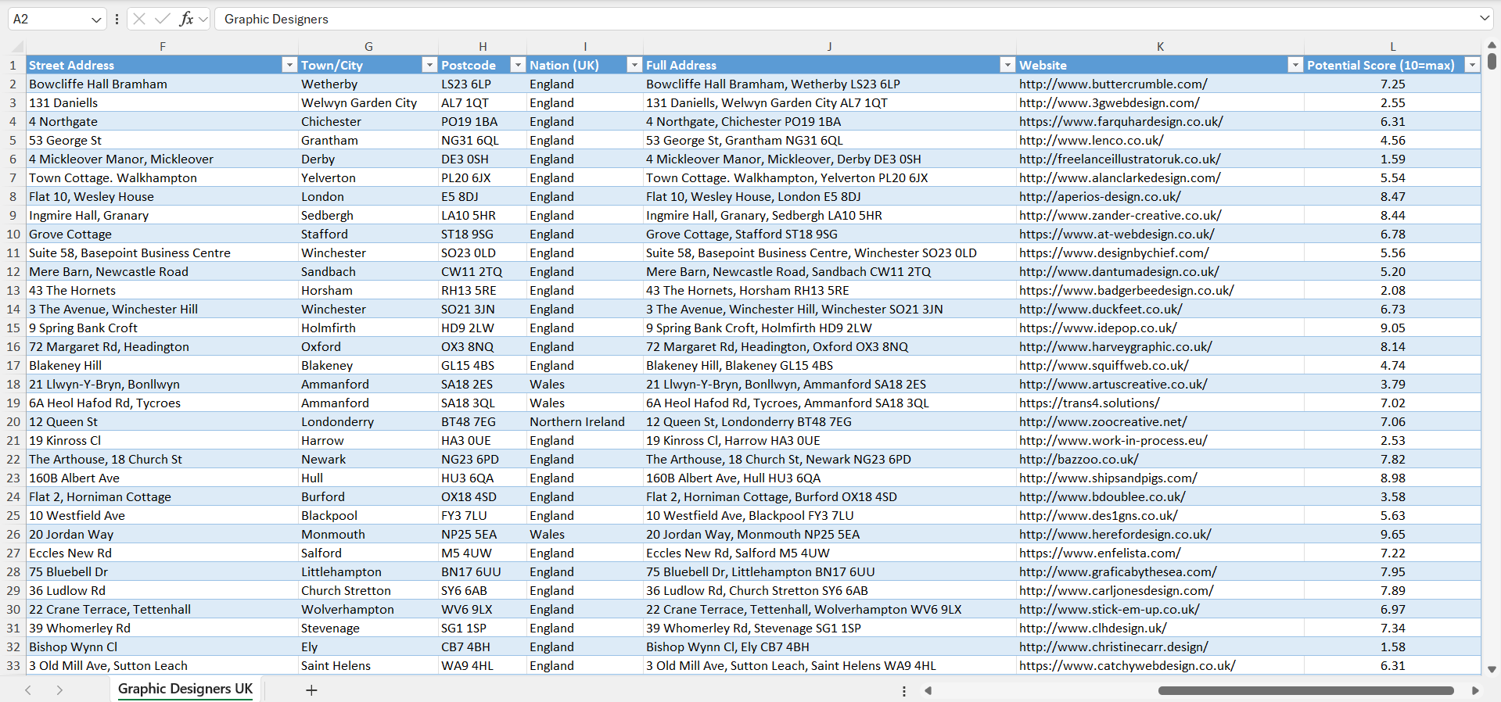Viewport: 1501px width, 702px height.
Task: Select column H header
Action: click(x=482, y=47)
